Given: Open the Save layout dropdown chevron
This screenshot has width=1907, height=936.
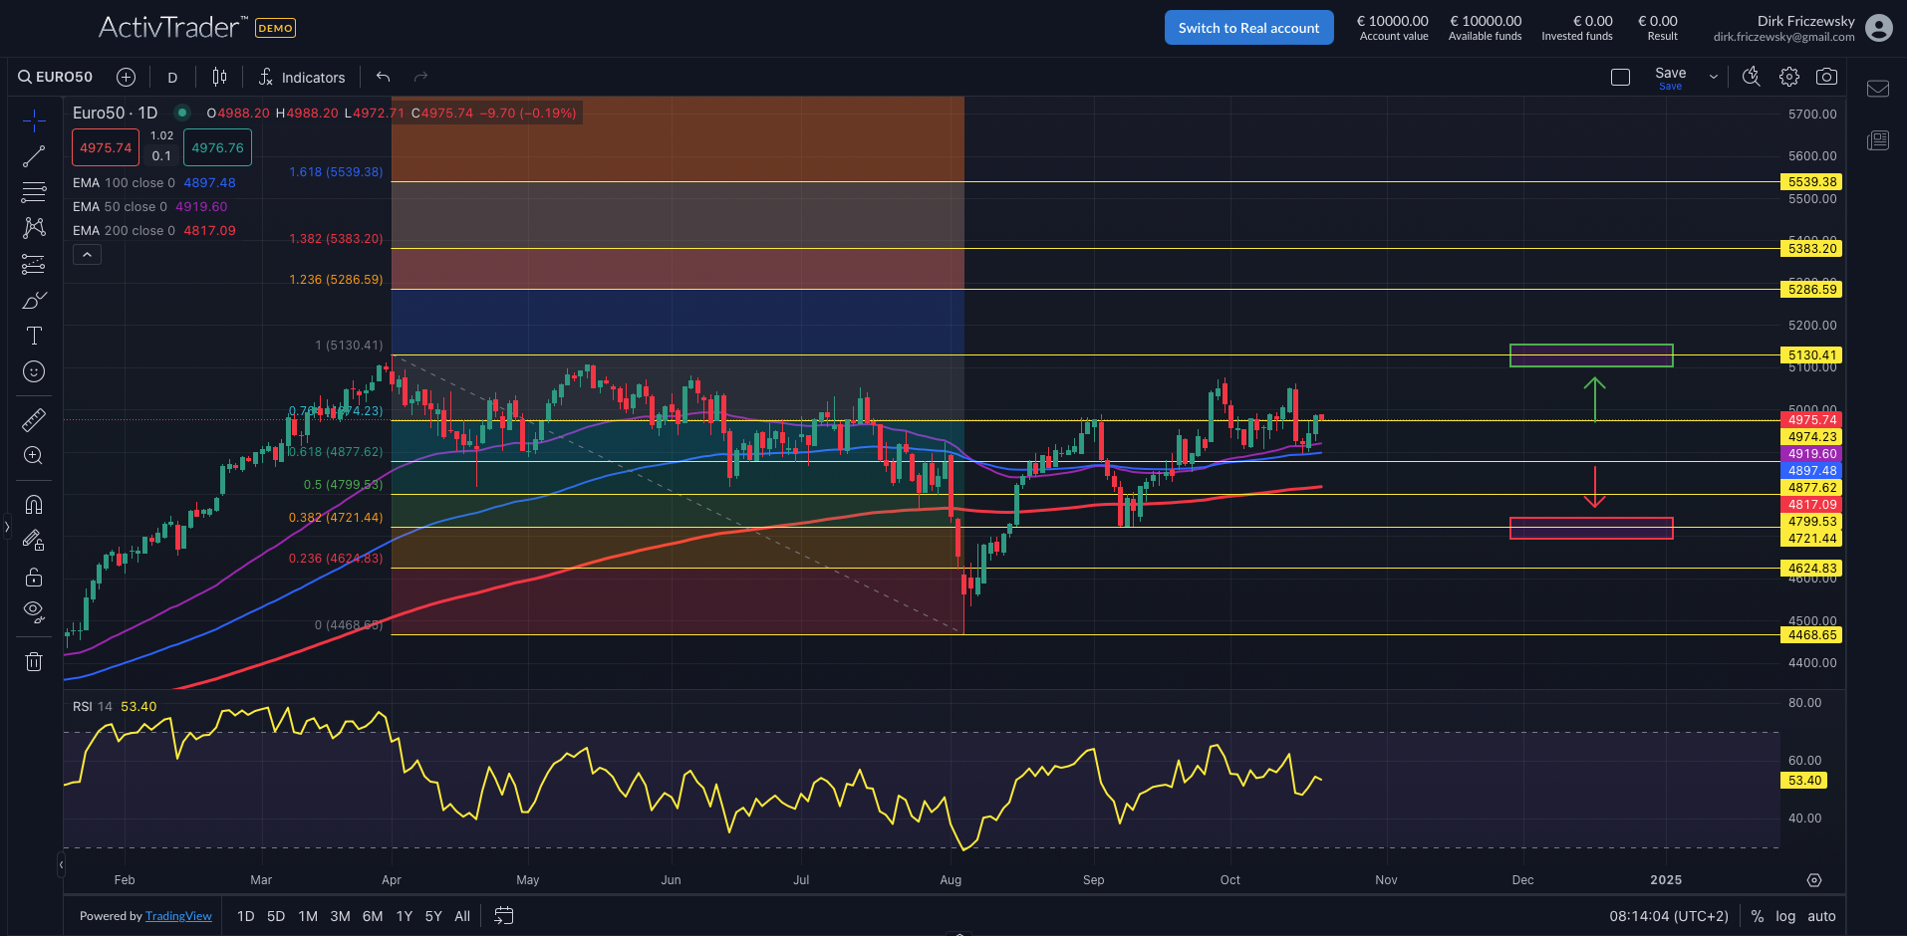Looking at the screenshot, I should 1713,76.
